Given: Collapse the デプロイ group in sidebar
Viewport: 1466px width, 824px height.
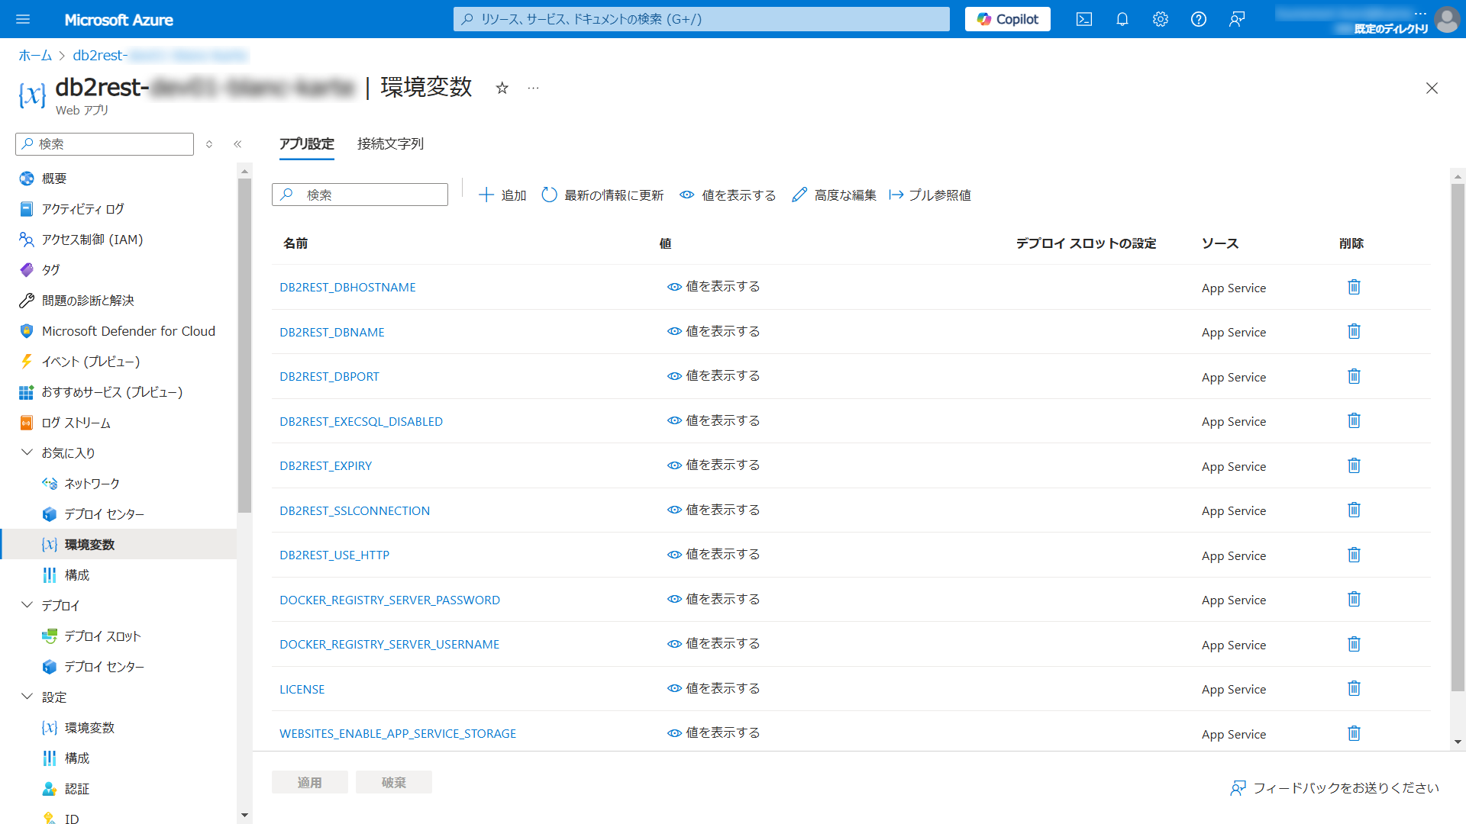Looking at the screenshot, I should (x=27, y=605).
